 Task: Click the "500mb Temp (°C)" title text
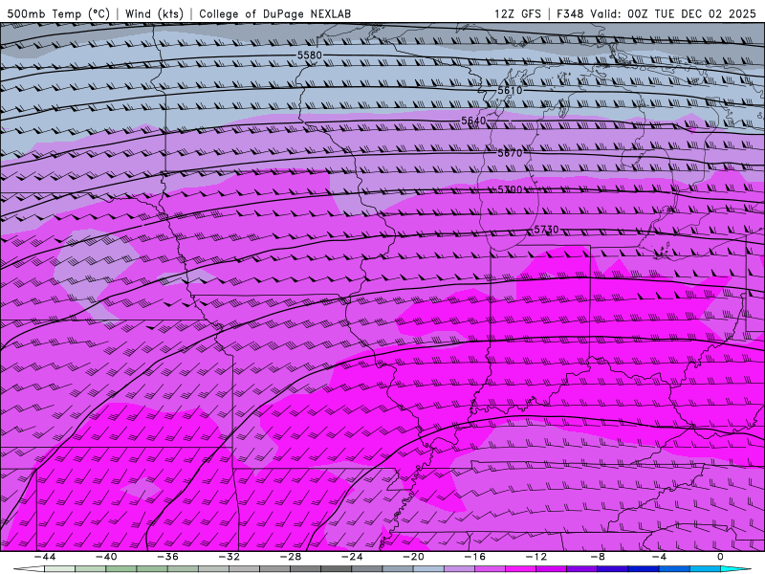[x=58, y=13]
